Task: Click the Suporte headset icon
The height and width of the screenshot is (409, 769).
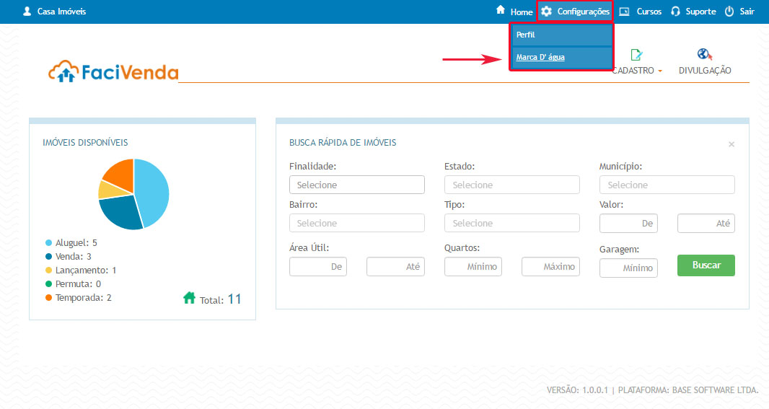Action: 676,12
